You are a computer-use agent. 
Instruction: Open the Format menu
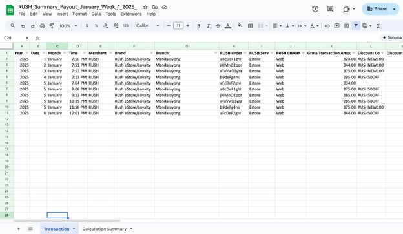pyautogui.click(x=79, y=14)
